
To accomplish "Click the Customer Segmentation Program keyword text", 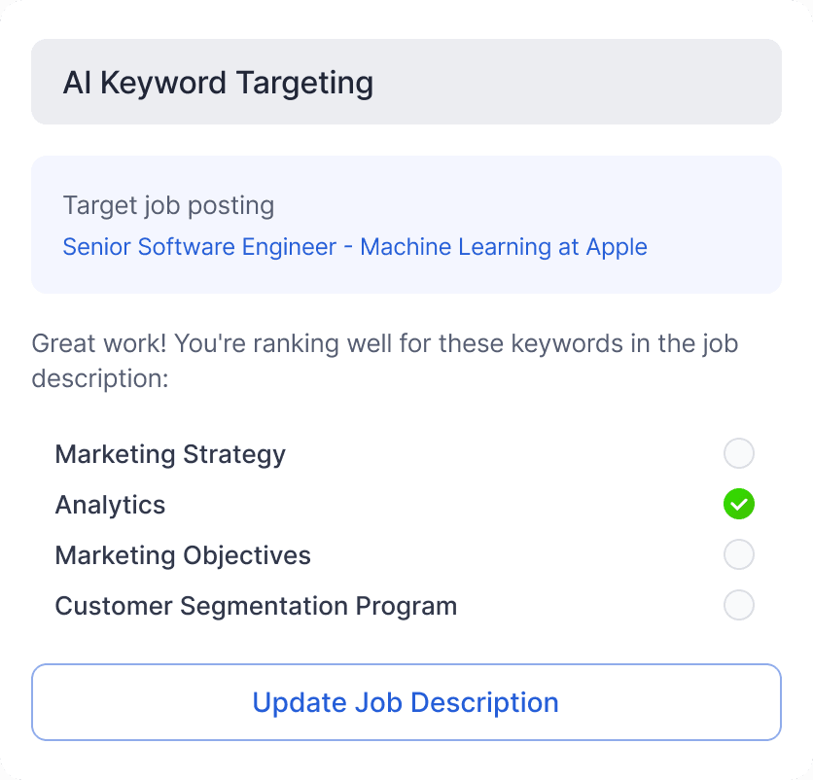I will pyautogui.click(x=256, y=605).
